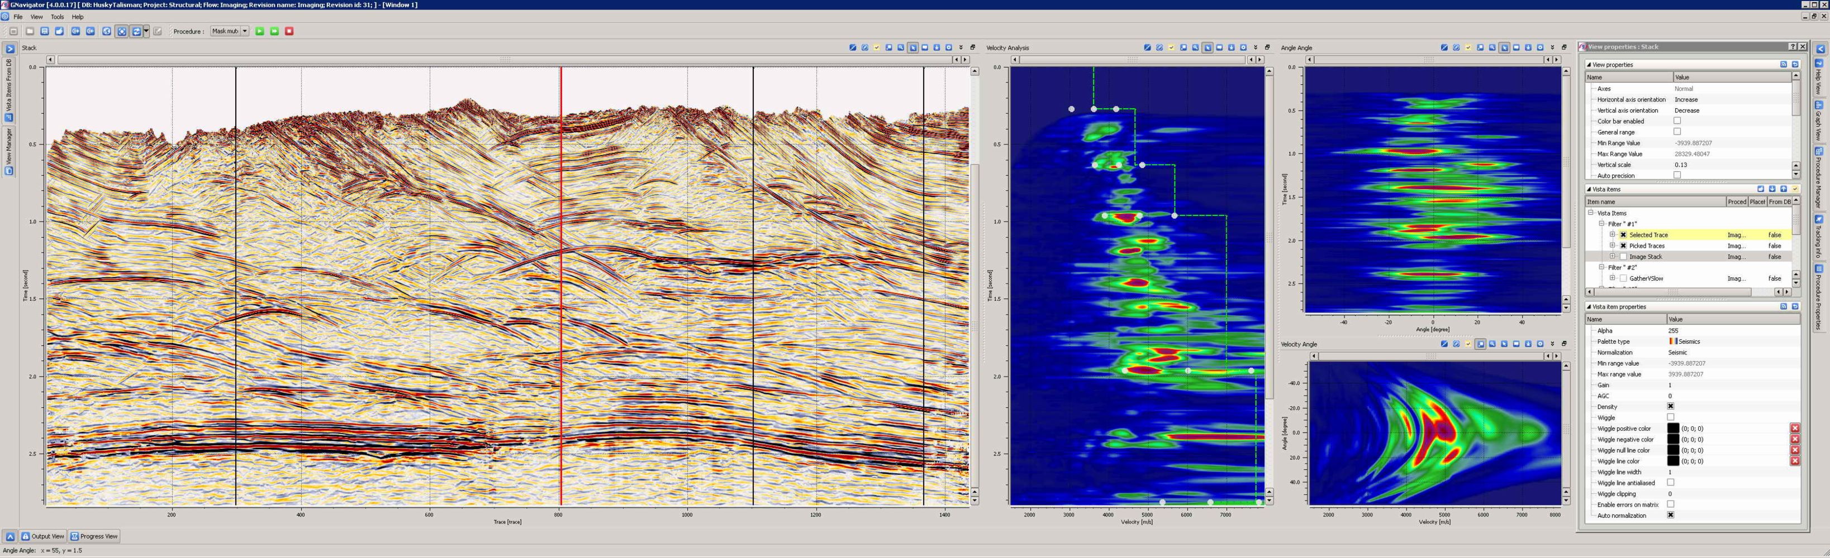The image size is (1830, 558).
Task: Click the green run procedure play icon
Action: [x=260, y=31]
